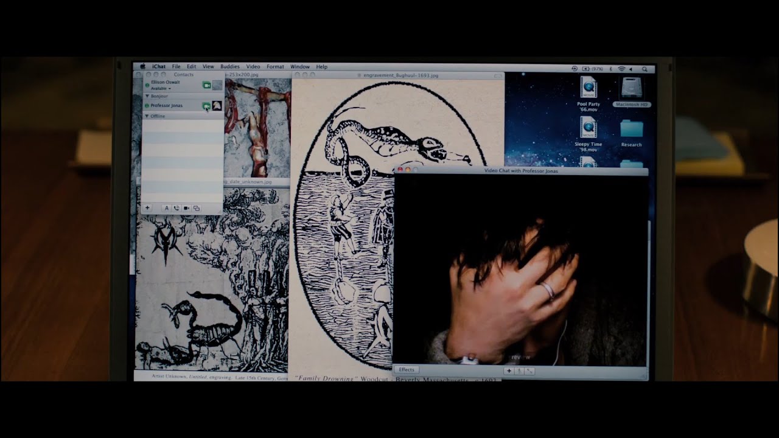This screenshot has height=438, width=779.
Task: Open the Edit menu
Action: pos(192,66)
